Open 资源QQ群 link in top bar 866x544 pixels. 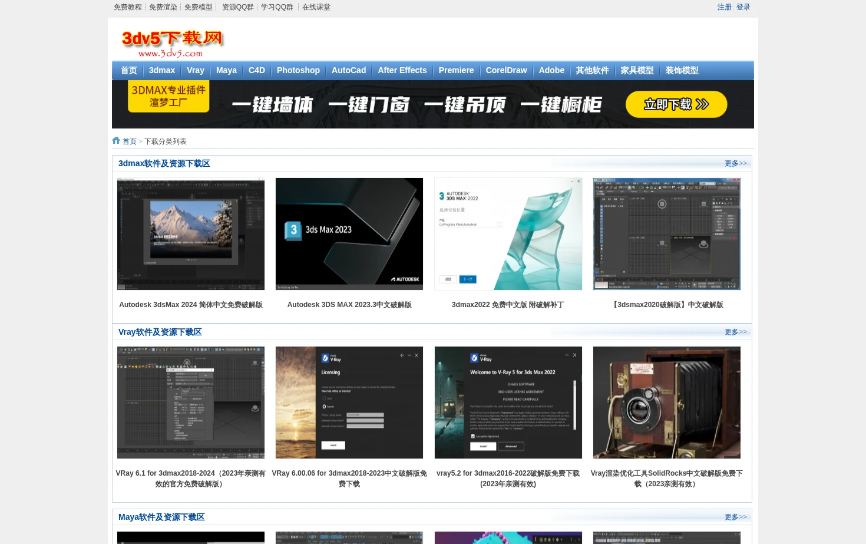pos(237,7)
